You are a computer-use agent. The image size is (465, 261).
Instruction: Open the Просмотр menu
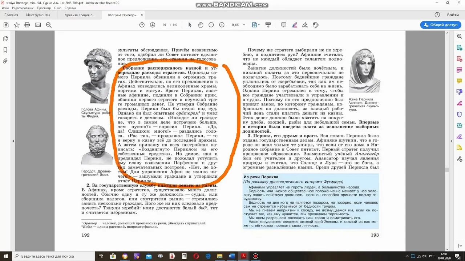44,8
